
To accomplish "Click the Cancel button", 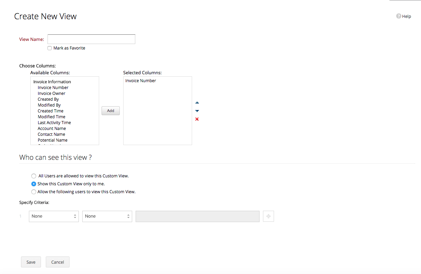I will (x=57, y=262).
